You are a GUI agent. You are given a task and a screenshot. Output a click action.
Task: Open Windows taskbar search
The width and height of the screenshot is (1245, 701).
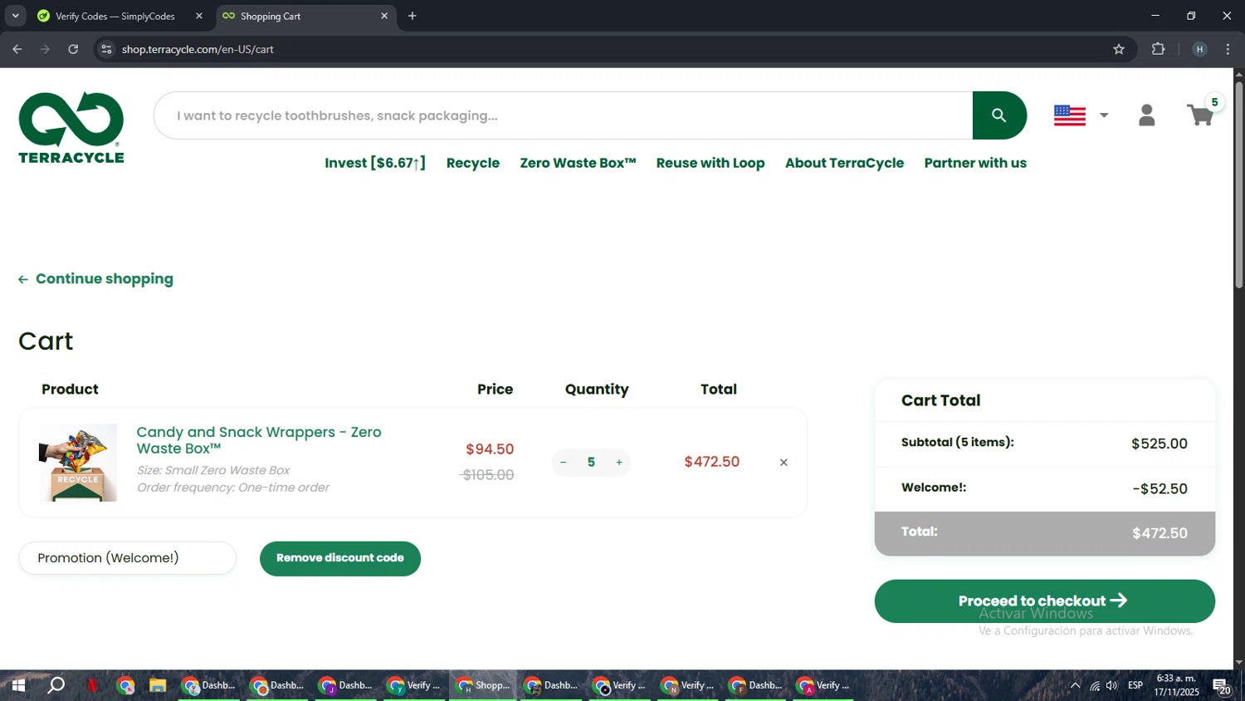coord(56,685)
